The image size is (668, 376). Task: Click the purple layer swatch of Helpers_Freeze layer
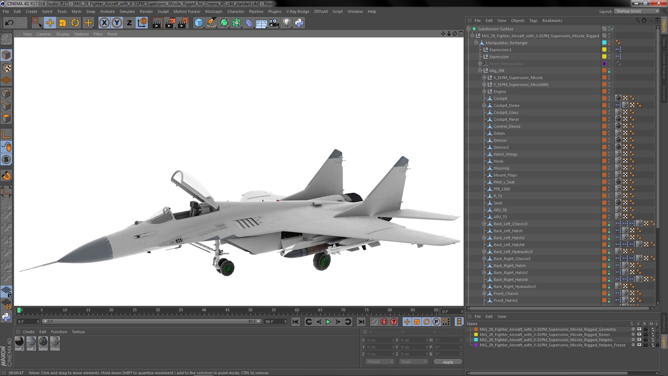(x=476, y=345)
